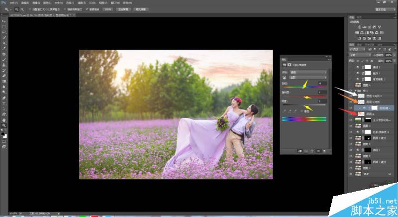
Task: Open the 帮助 menu
Action: tap(127, 3)
